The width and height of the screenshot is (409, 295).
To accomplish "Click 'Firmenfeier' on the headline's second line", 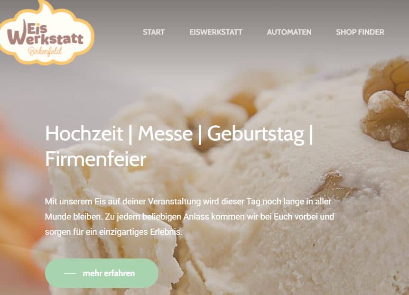I will coord(96,159).
